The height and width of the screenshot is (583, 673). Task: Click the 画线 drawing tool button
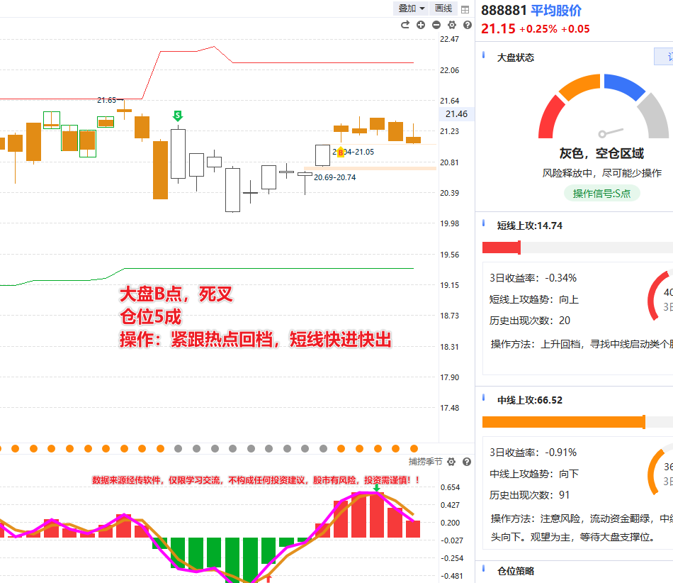[x=443, y=9]
